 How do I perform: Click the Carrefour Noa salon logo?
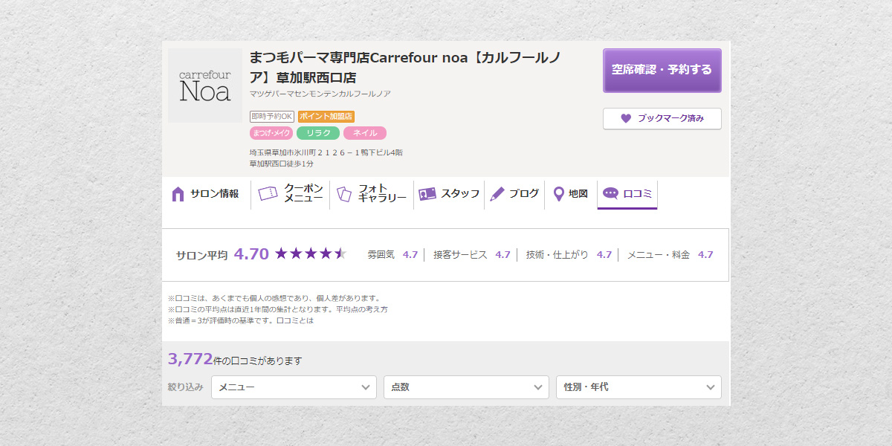pos(205,85)
